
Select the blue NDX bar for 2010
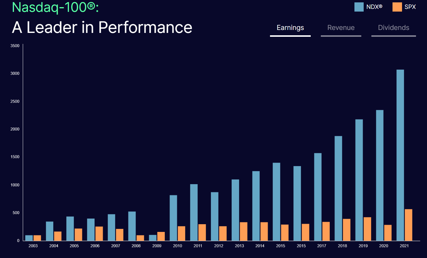(x=173, y=218)
